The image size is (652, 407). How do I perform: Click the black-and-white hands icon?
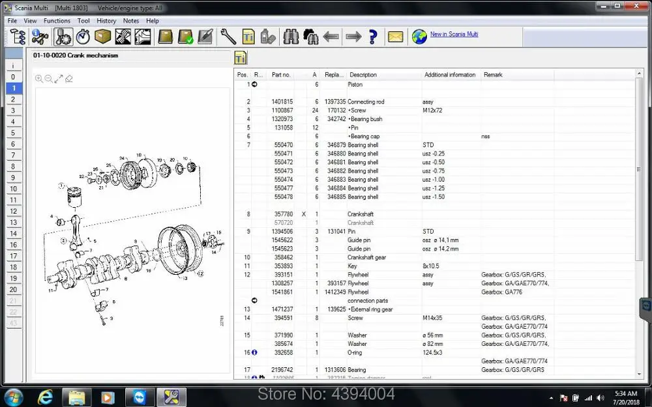click(x=123, y=36)
